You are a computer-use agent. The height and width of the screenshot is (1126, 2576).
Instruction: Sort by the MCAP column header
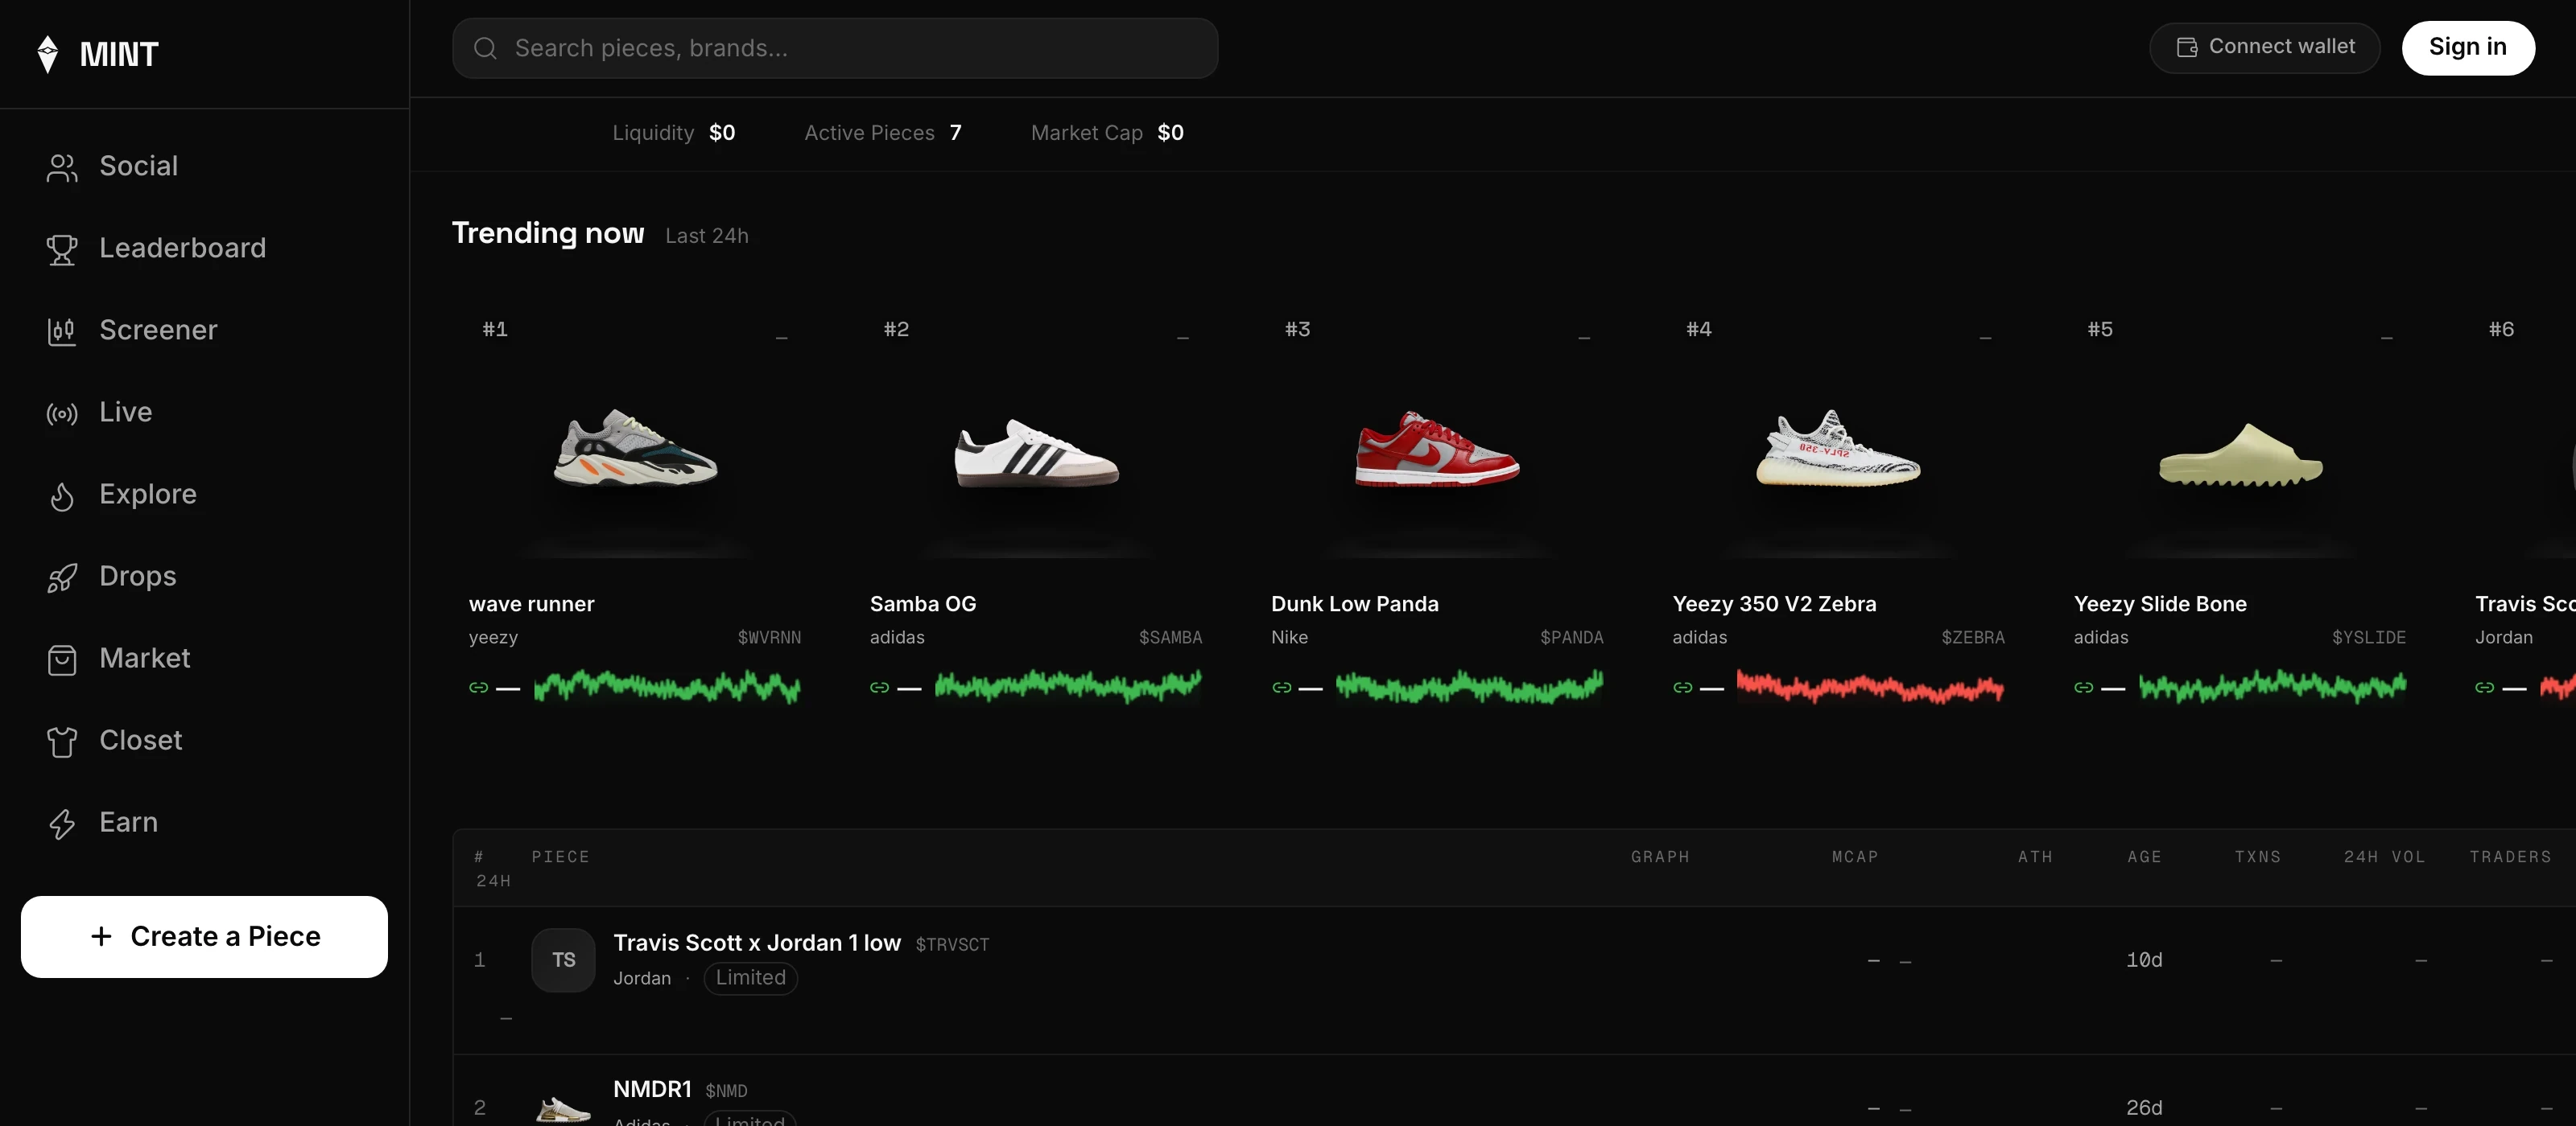1855,857
